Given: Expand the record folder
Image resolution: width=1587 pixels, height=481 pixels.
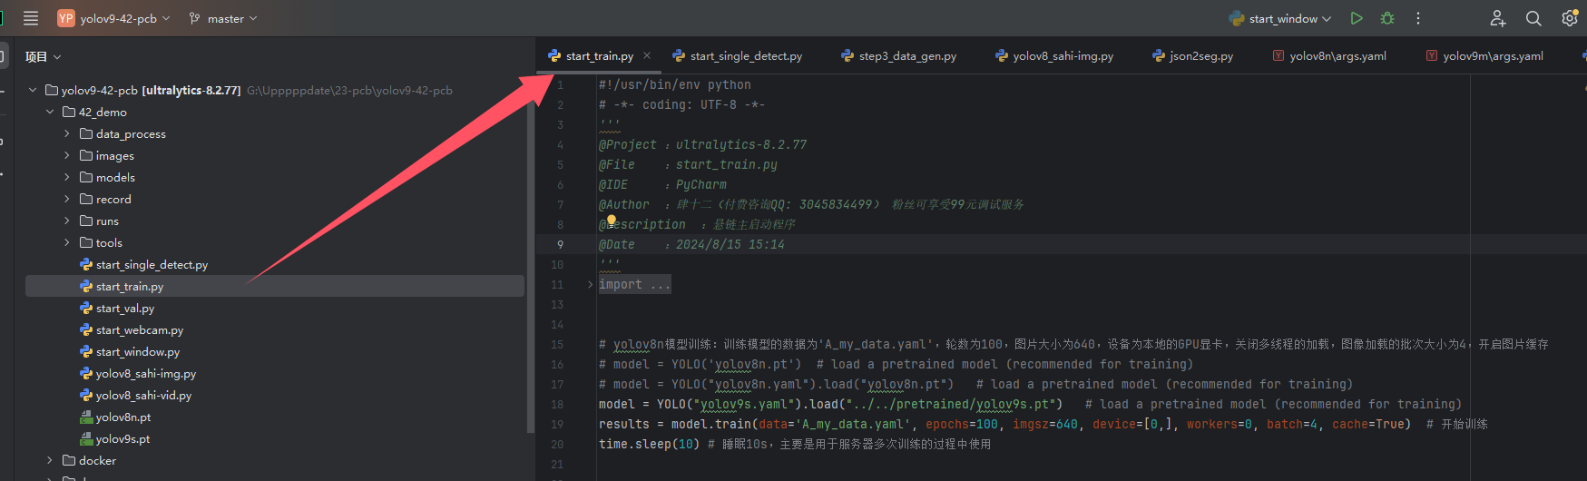Looking at the screenshot, I should (67, 199).
